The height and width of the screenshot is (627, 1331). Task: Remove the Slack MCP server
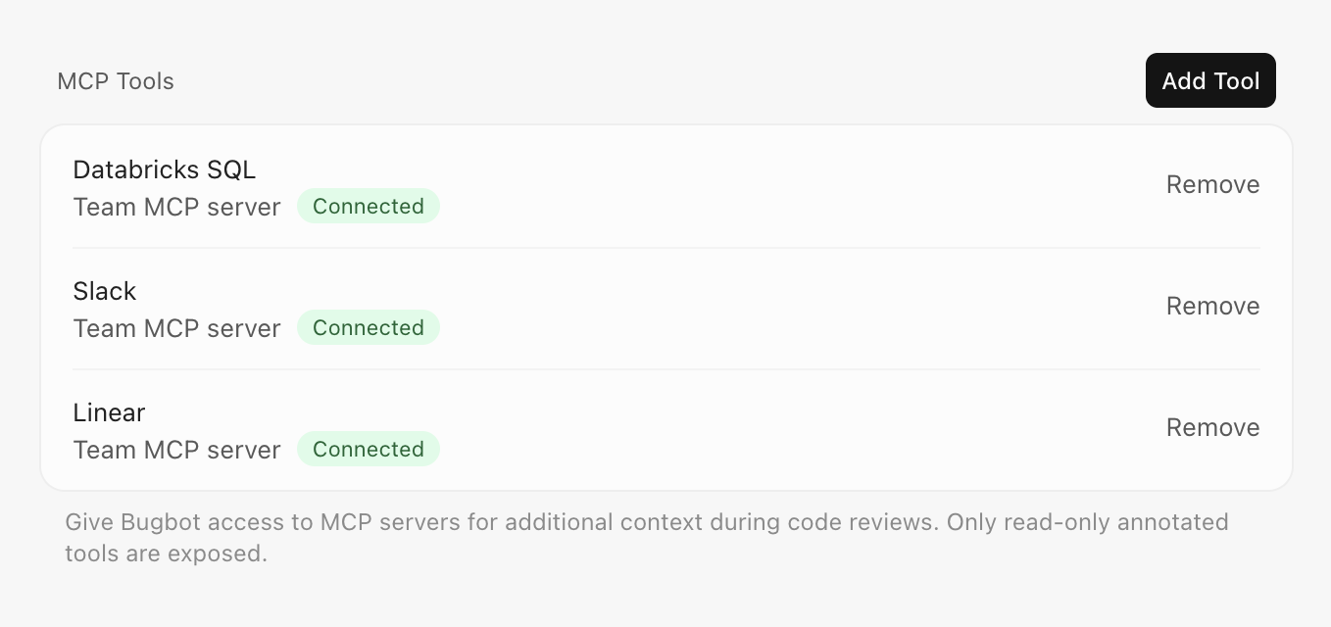pos(1212,306)
